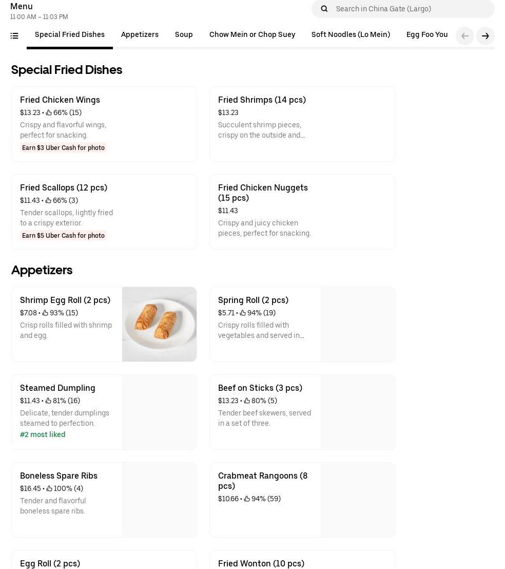
Task: Click thumbs-up rating icon on Crabmeat Rangoons
Action: [x=247, y=499]
